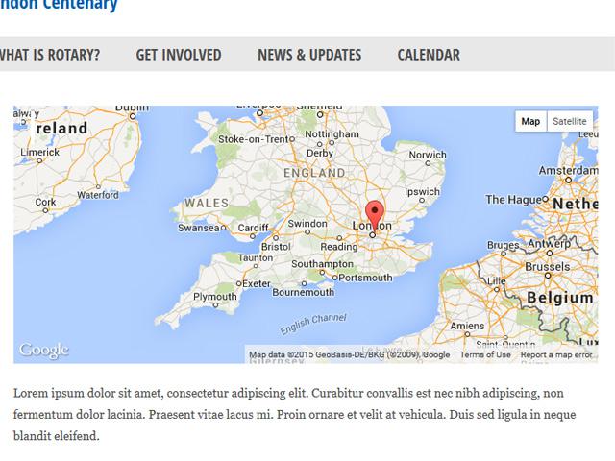
Task: Select the Map view button
Action: [530, 121]
